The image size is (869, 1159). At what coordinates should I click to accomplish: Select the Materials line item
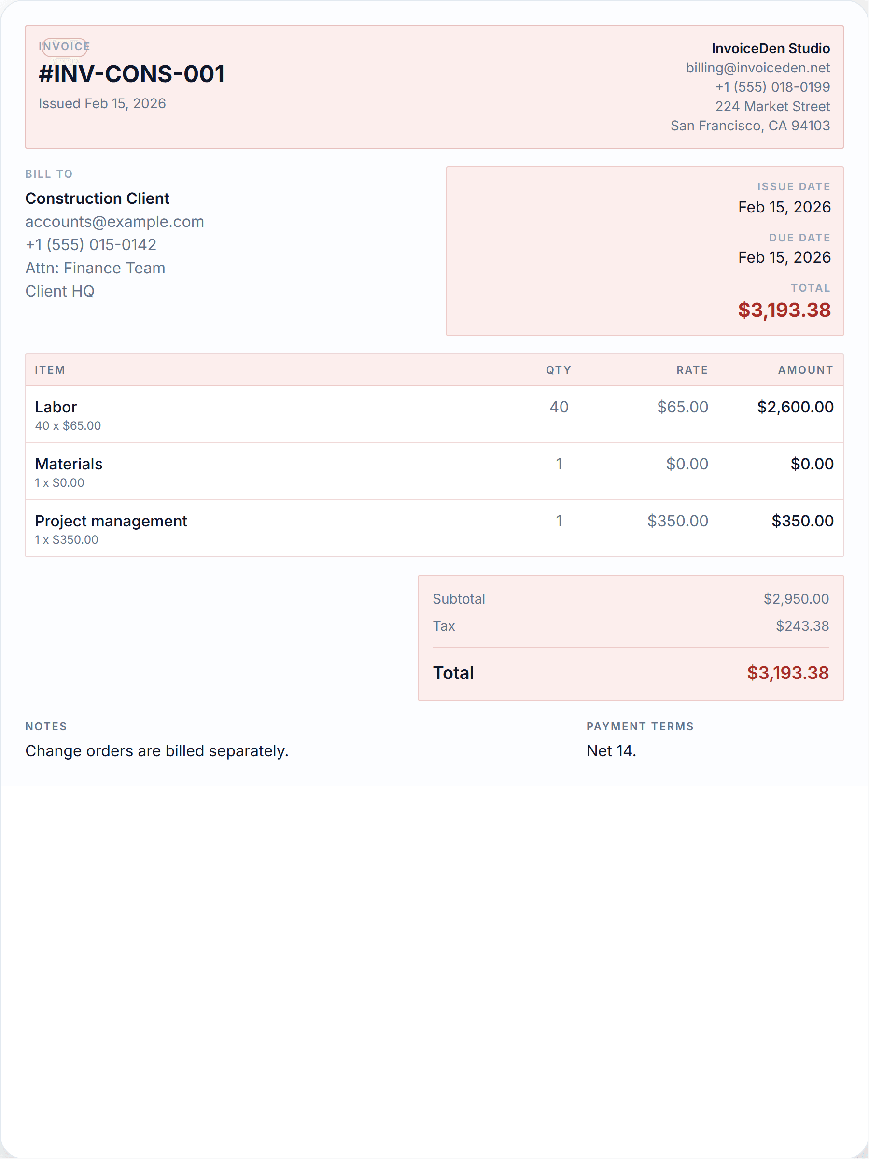tap(434, 471)
